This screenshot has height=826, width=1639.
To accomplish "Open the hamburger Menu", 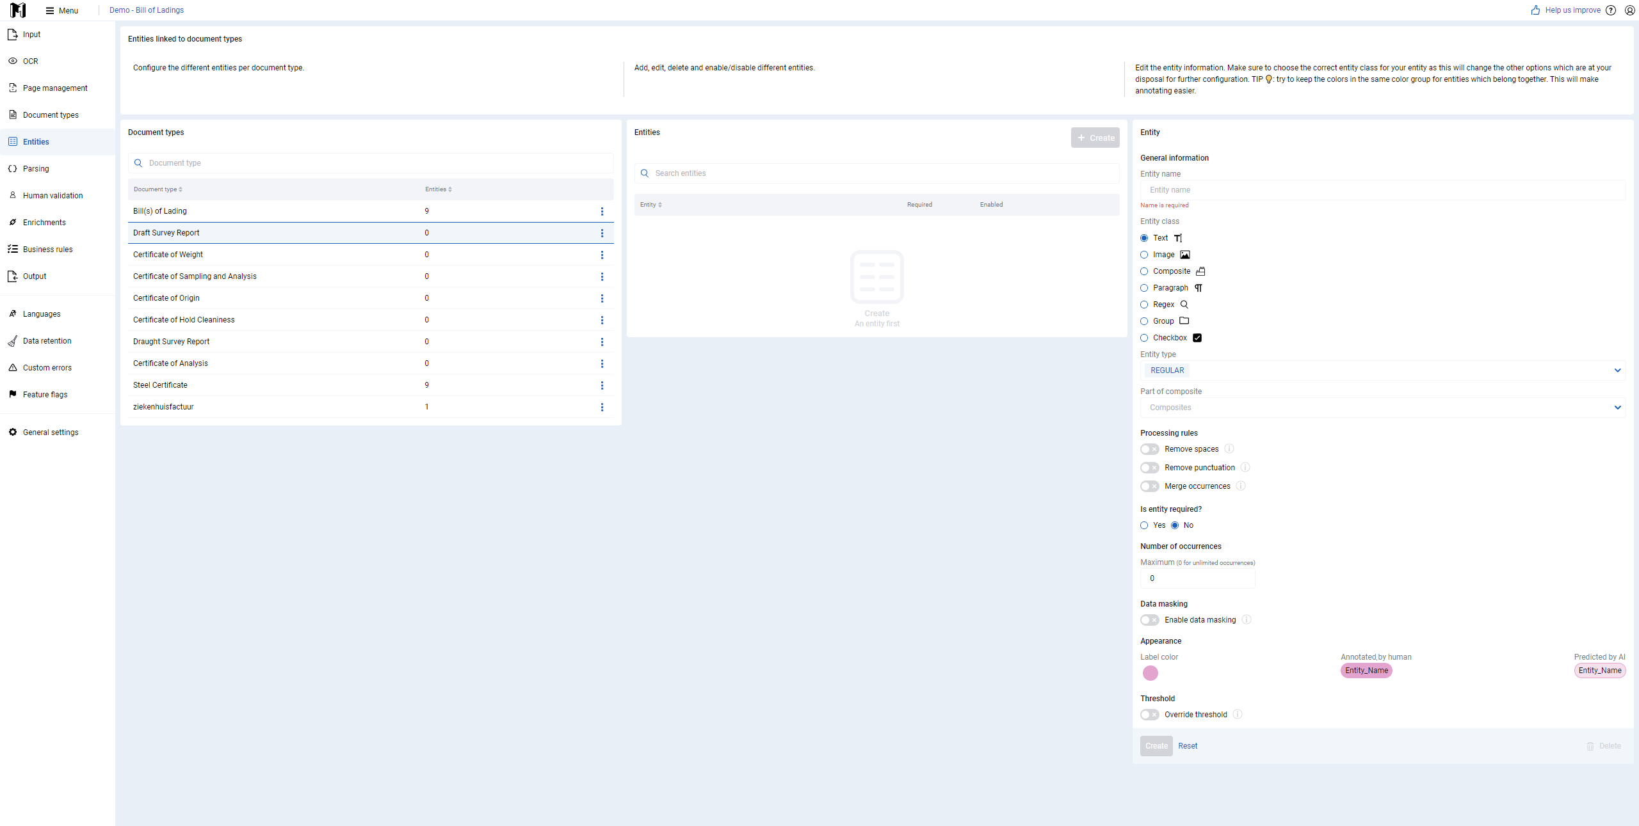I will click(x=62, y=10).
